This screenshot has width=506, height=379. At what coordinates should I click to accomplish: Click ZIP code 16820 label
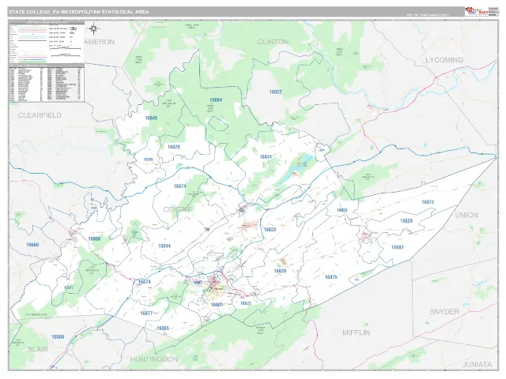406,221
